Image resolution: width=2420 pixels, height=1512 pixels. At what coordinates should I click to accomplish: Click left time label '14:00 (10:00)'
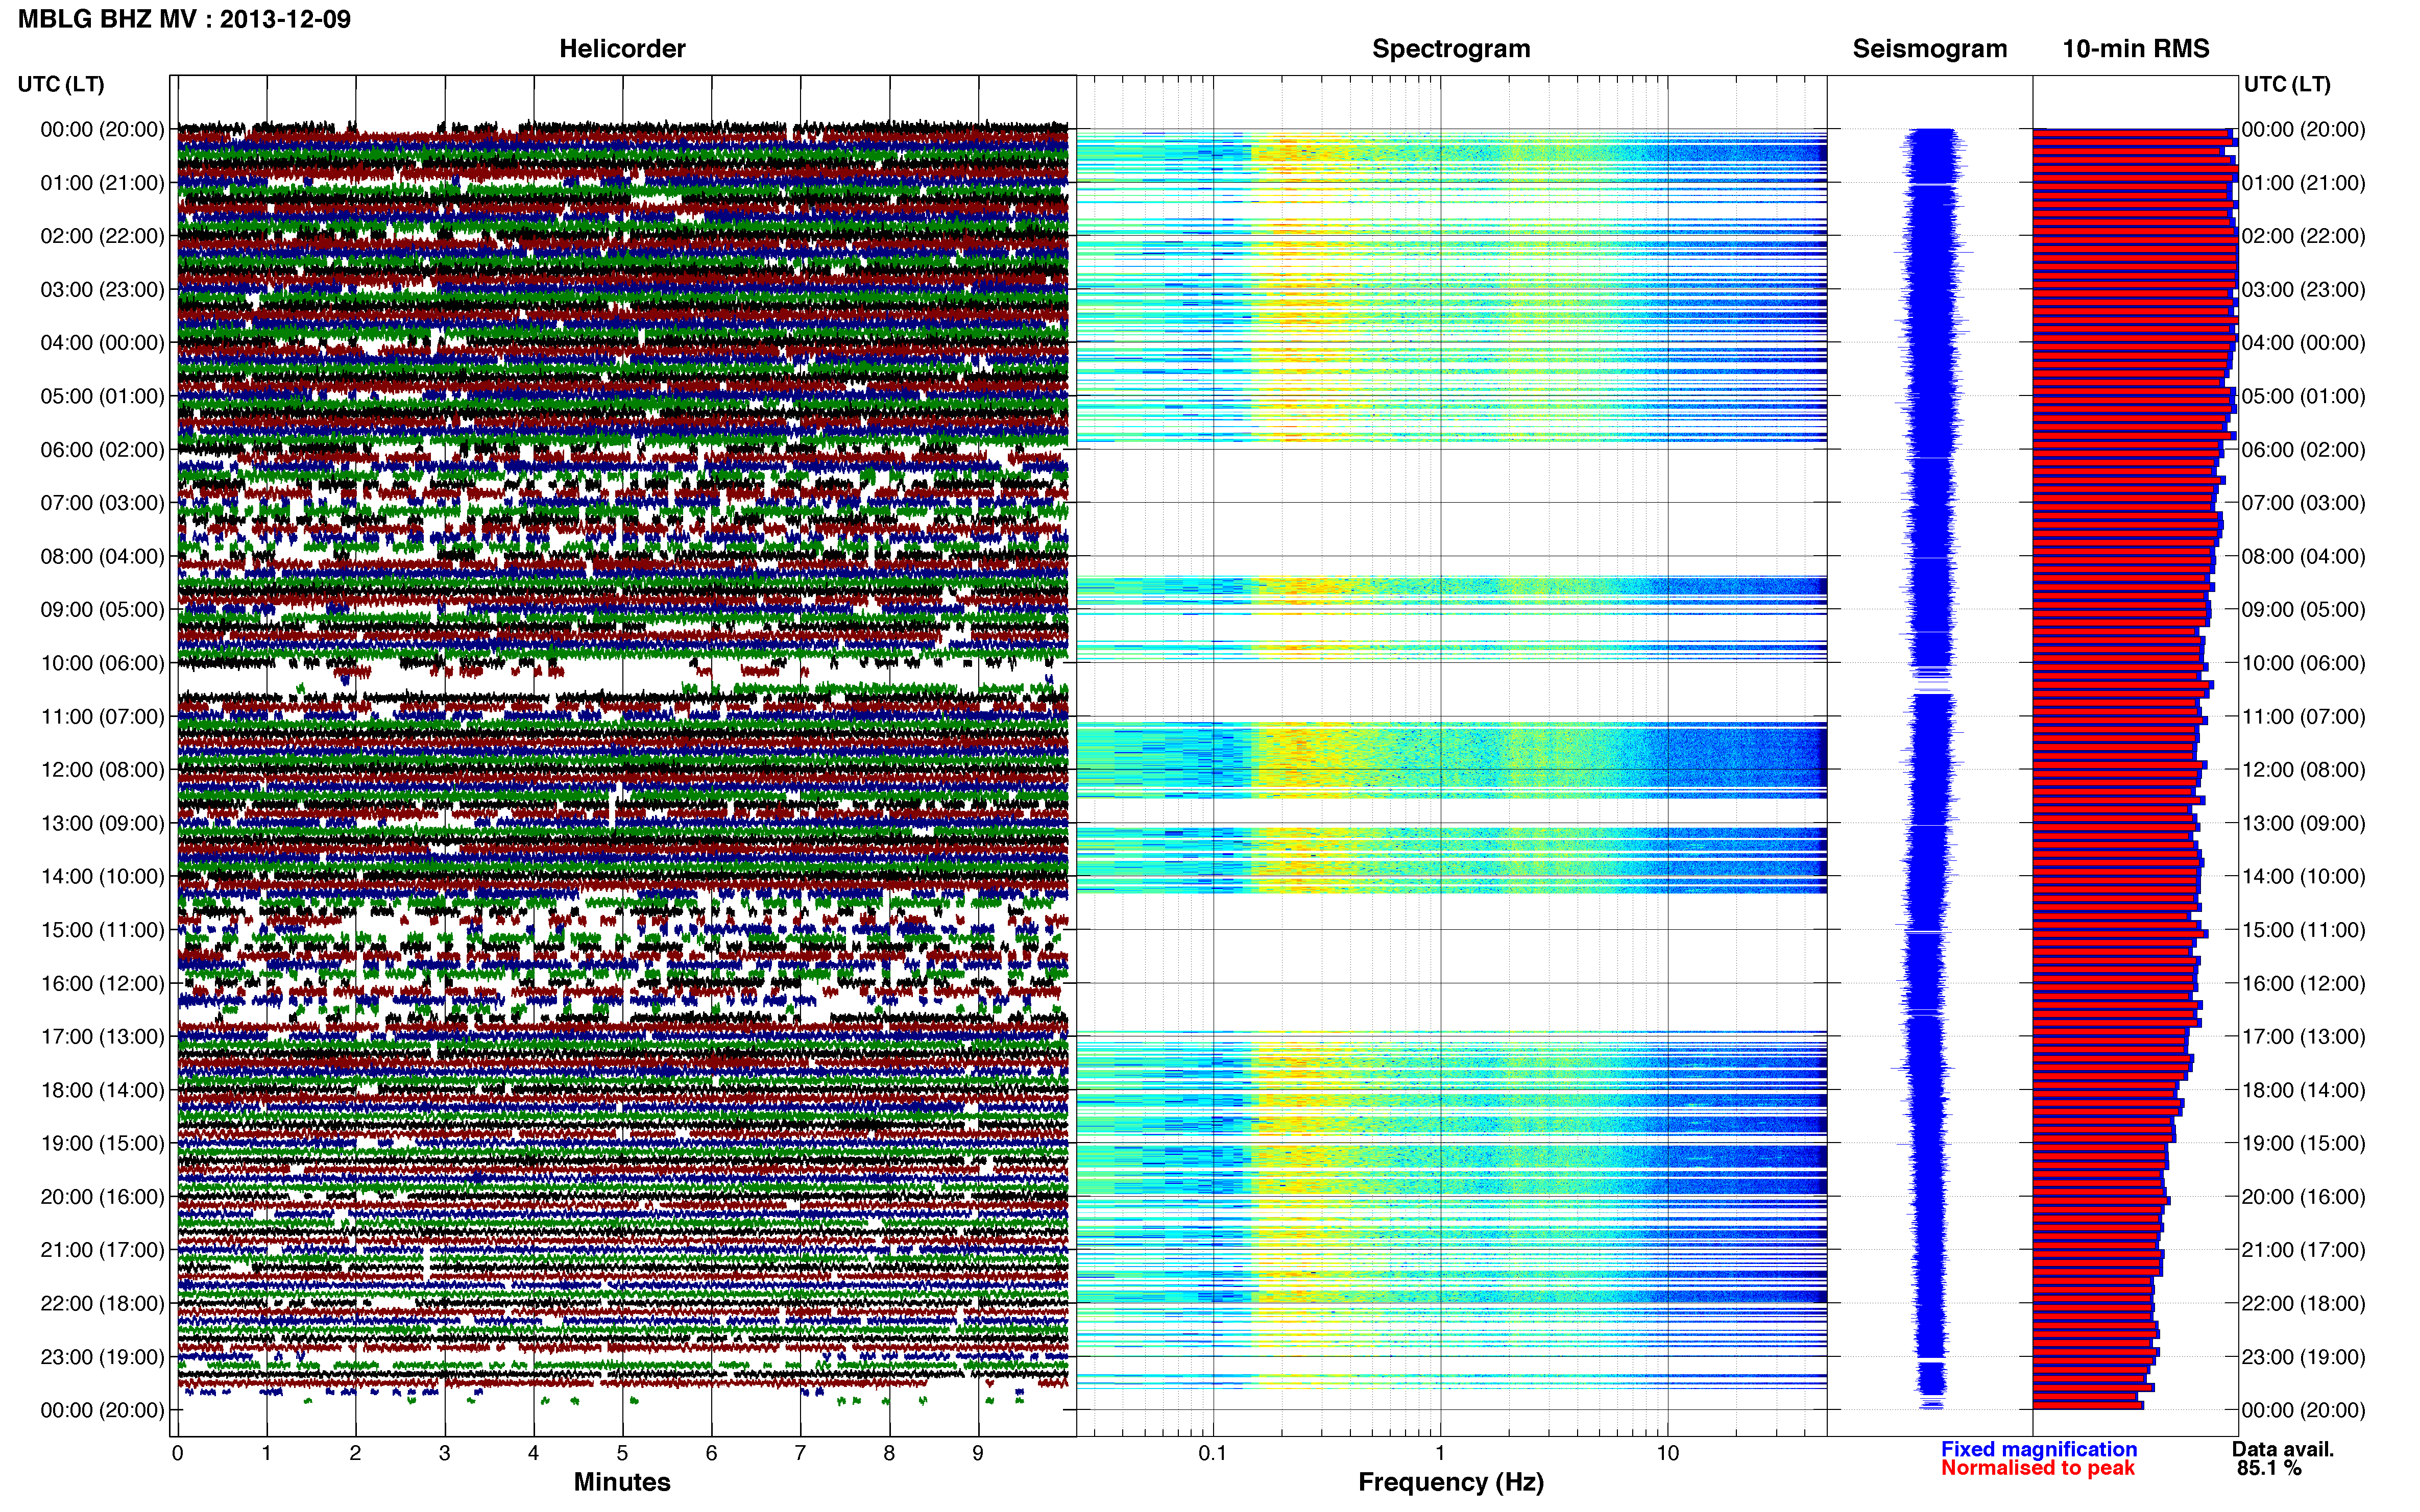click(x=102, y=877)
